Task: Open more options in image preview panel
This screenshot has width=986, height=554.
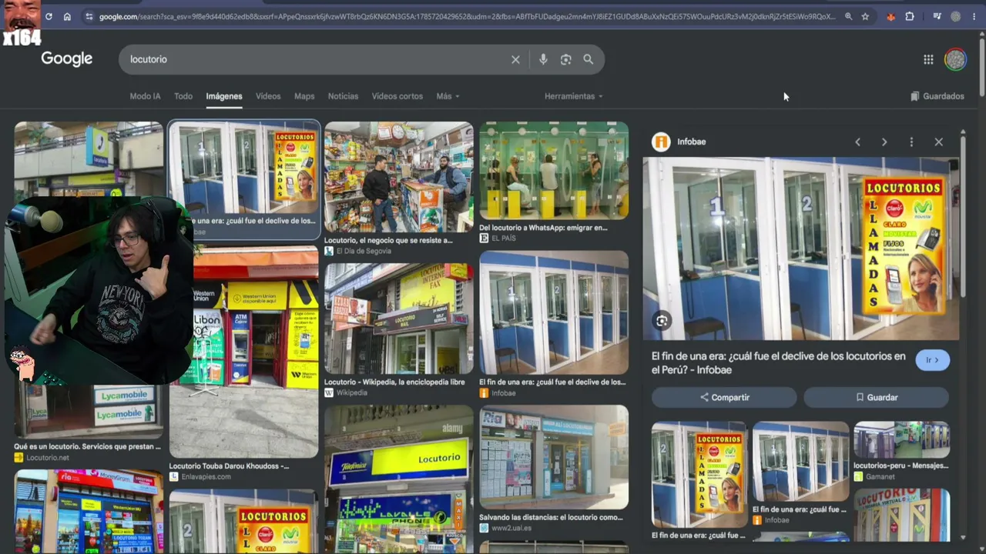Action: pyautogui.click(x=911, y=142)
